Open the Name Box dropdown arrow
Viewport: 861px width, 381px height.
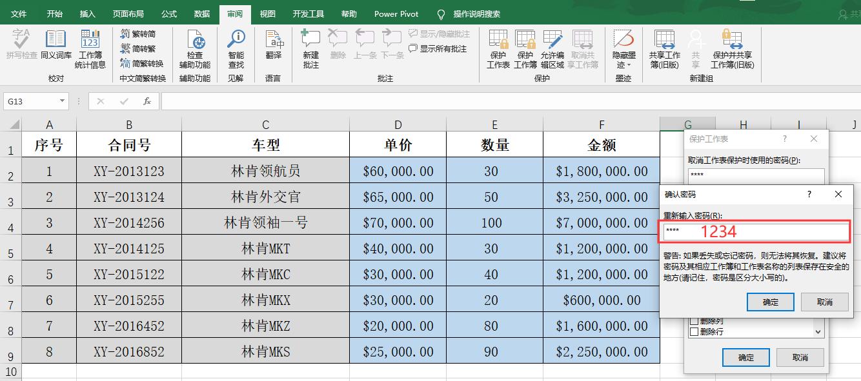[63, 101]
